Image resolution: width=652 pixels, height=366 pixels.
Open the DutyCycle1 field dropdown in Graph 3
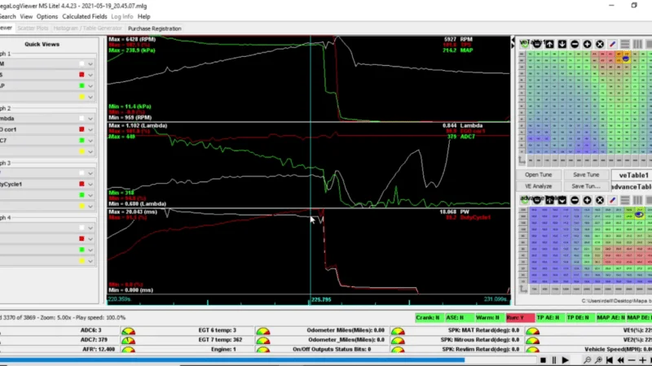(x=90, y=185)
